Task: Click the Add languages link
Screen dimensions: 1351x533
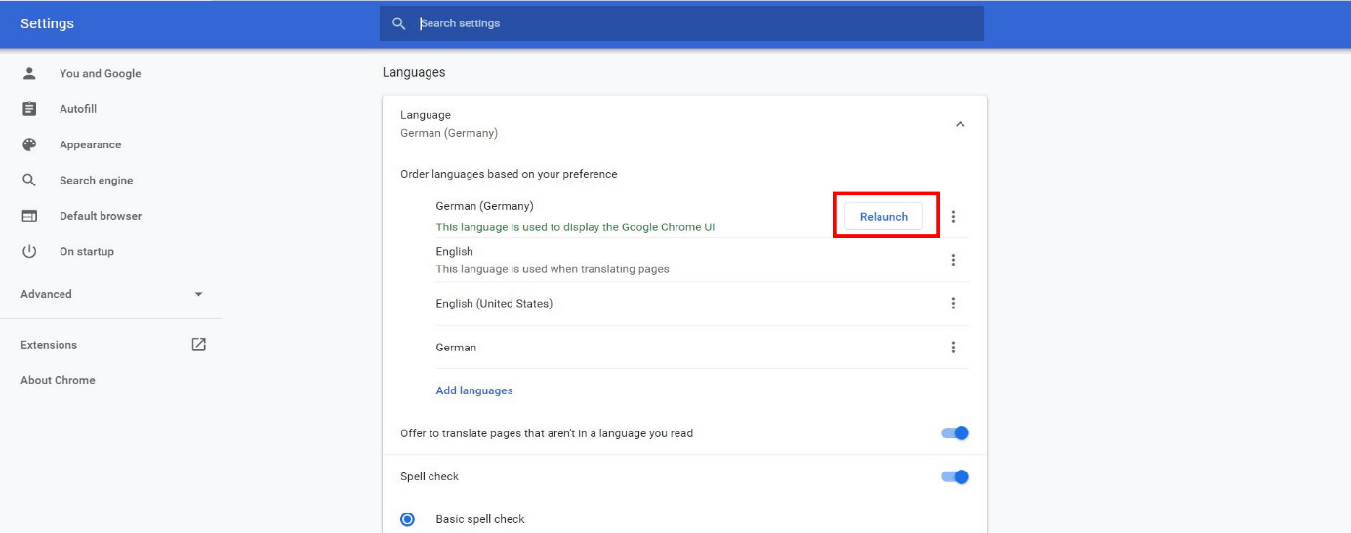Action: pos(474,390)
